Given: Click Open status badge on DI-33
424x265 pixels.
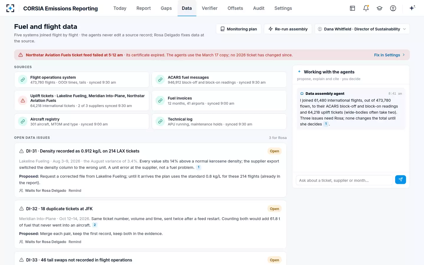Looking at the screenshot, I should [274, 260].
